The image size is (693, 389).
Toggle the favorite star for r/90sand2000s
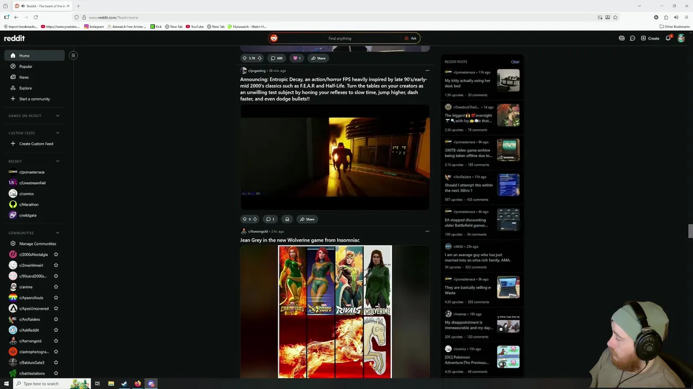pos(56,276)
